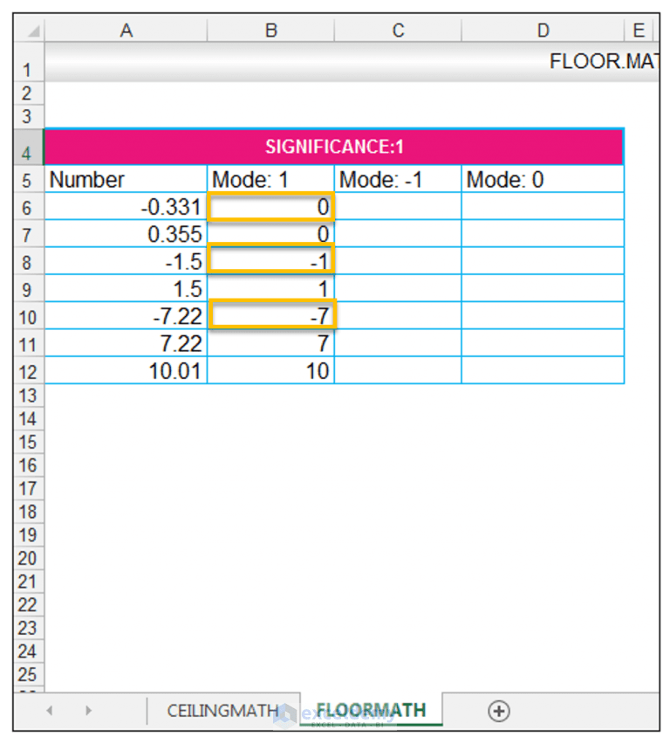
Task: Select the FLOORMATH sheet tab
Action: [372, 710]
